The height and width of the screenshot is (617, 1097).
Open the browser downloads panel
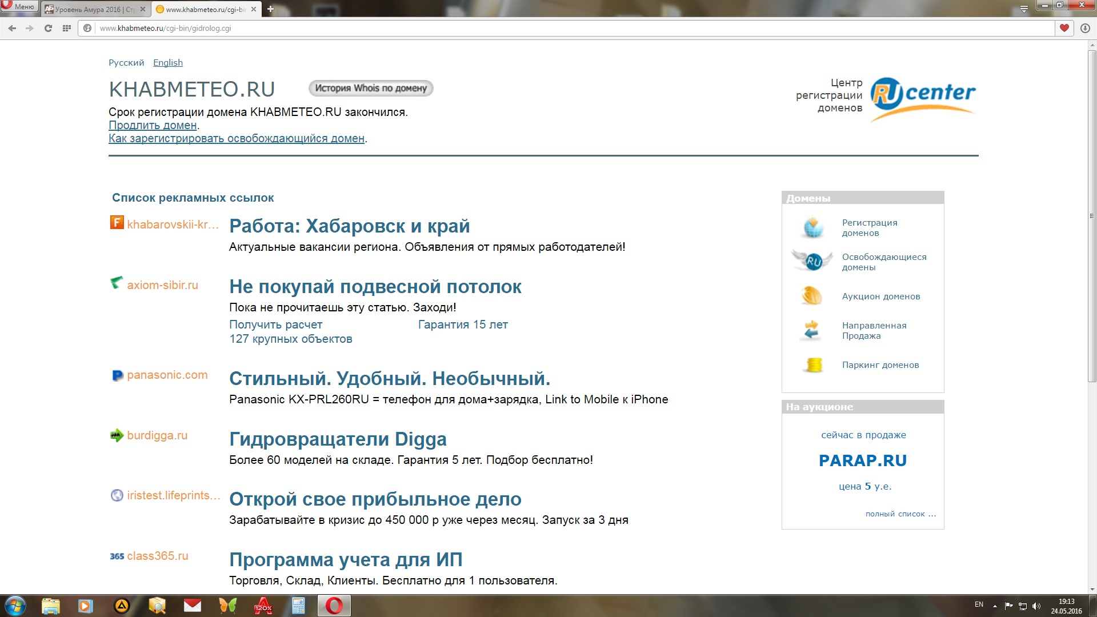[1085, 28]
